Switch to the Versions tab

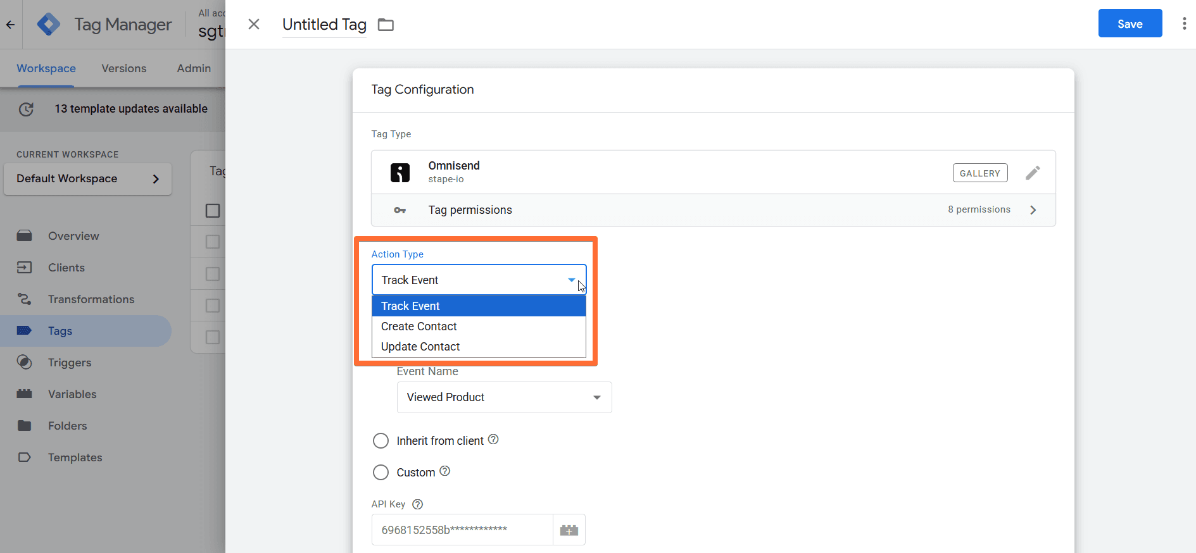coord(124,68)
